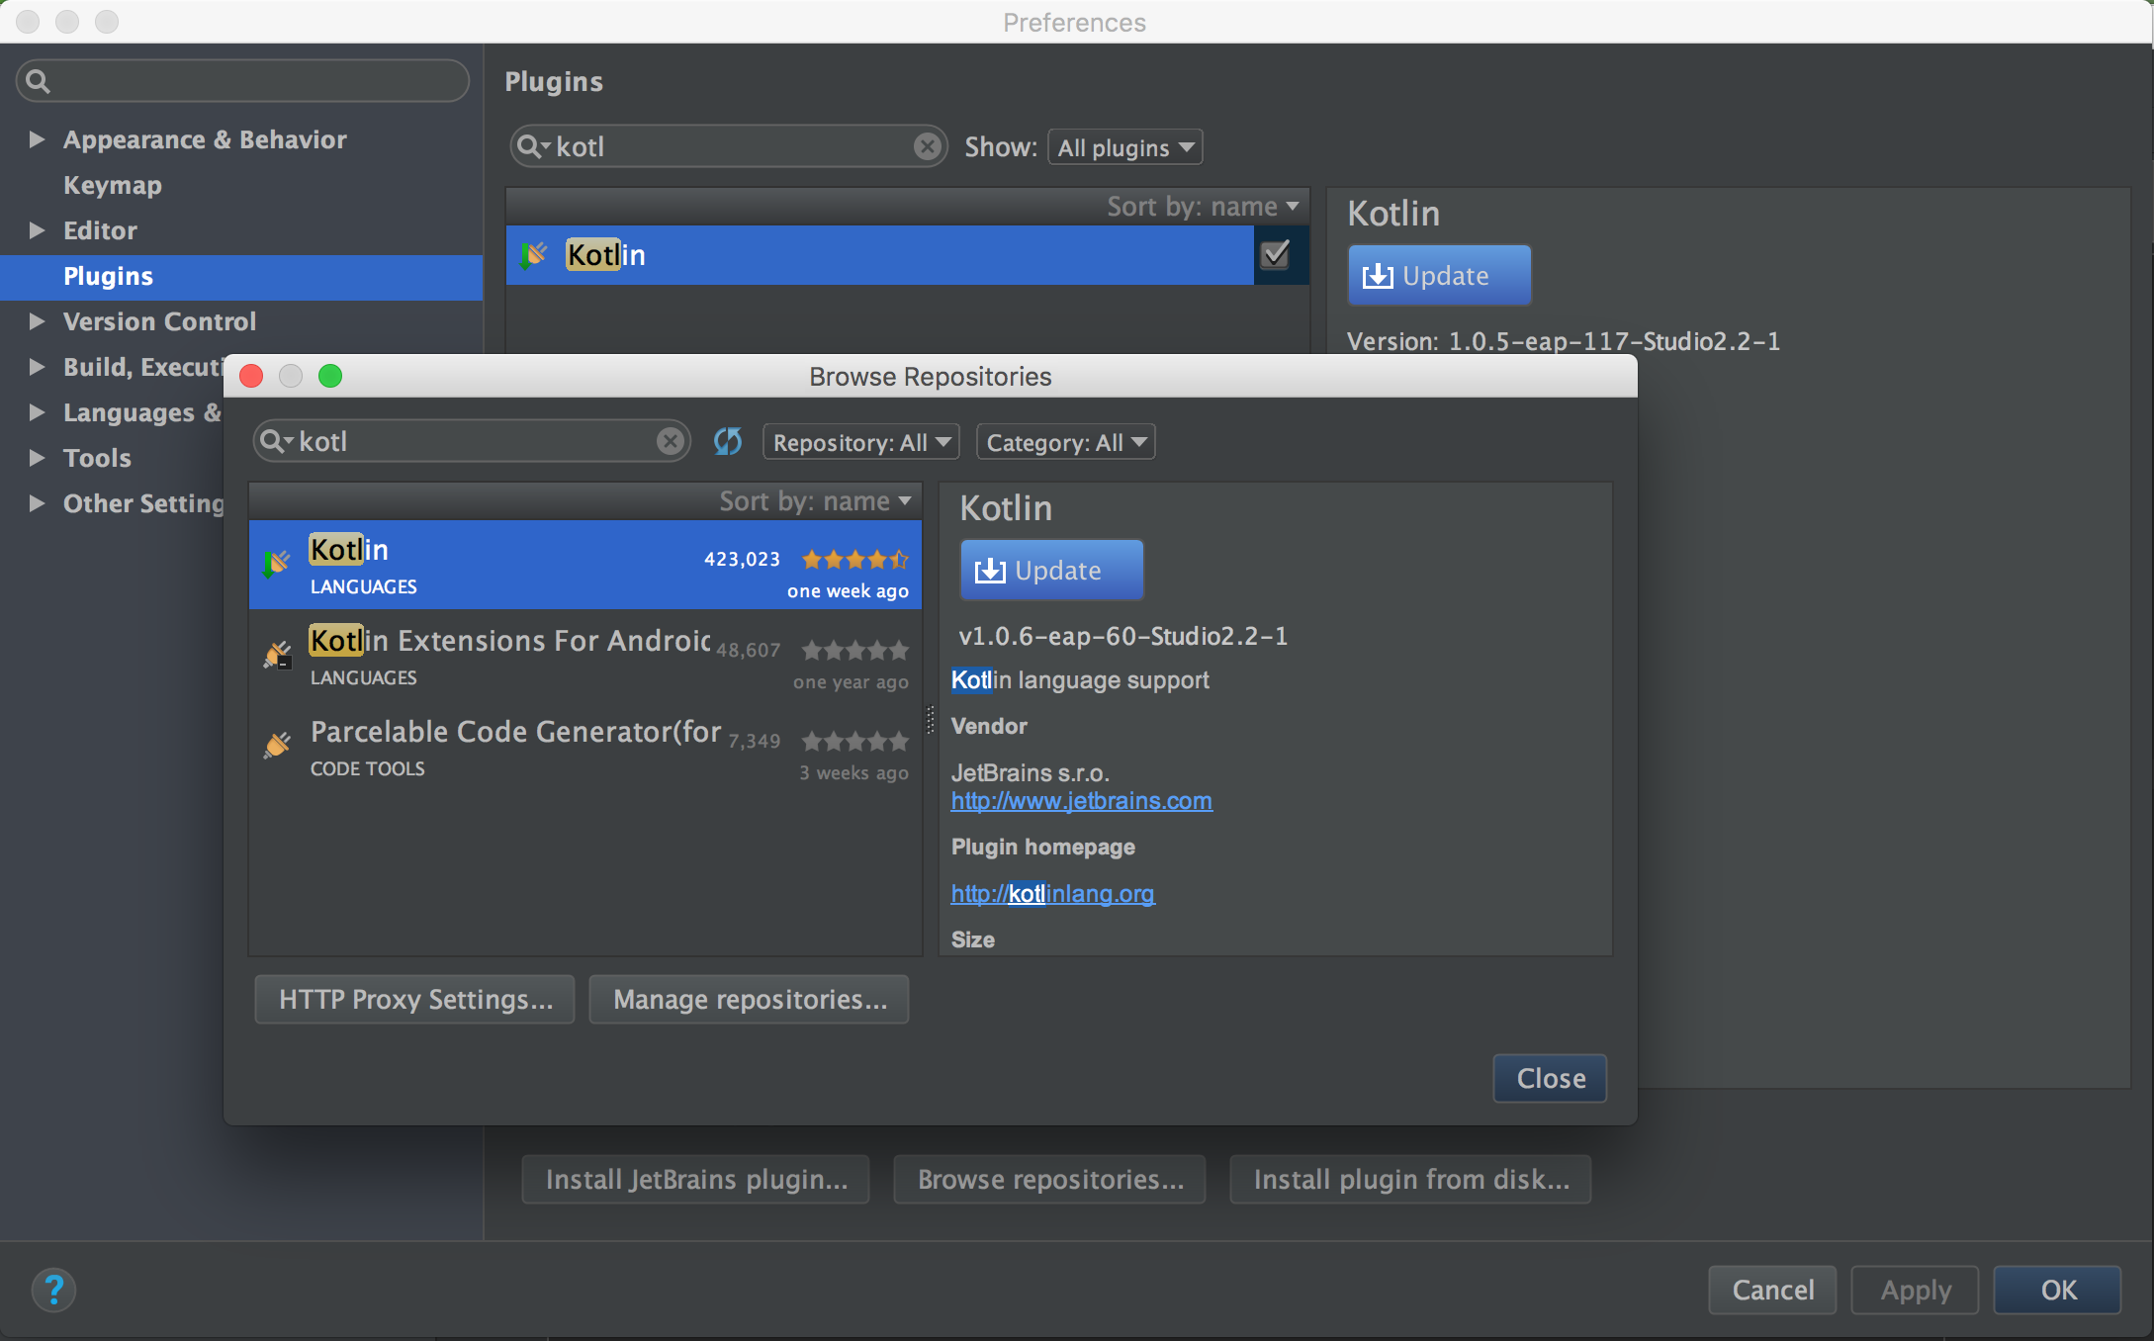Select Kotlin Extensions For Android result
This screenshot has height=1341, width=2154.
[585, 656]
